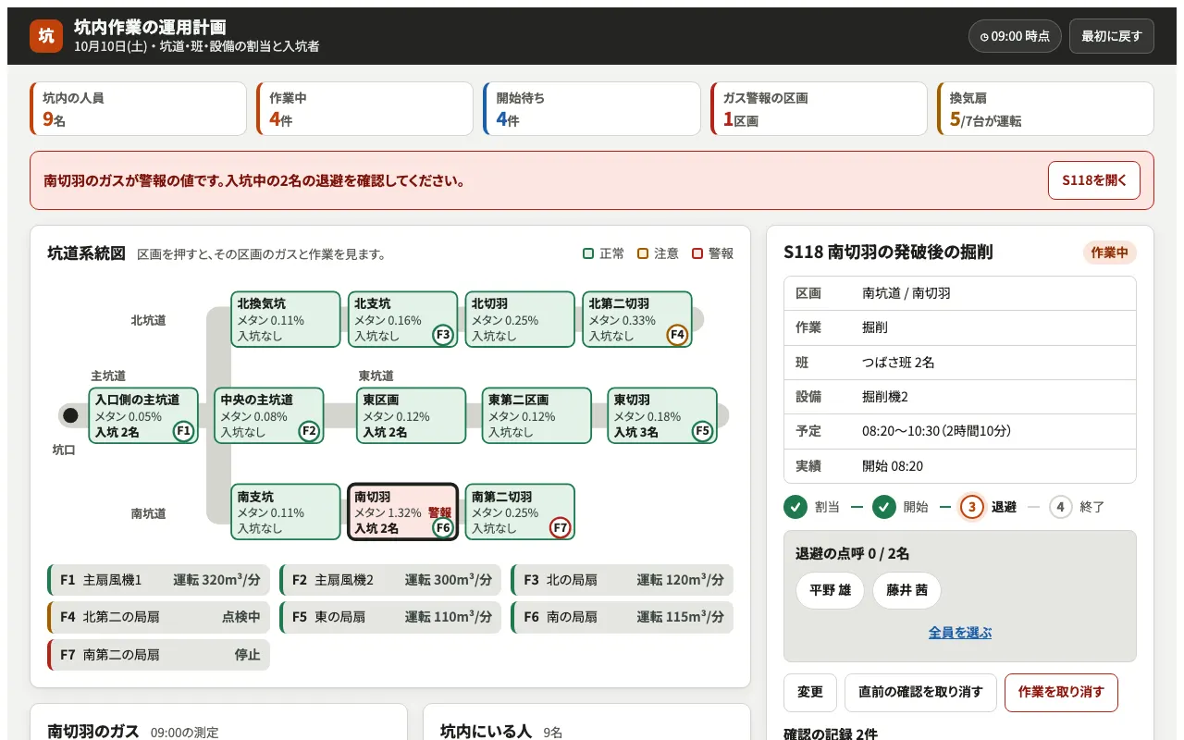Select the 北切羽 section box
Viewport: 1184px width, 740px height.
click(520, 319)
